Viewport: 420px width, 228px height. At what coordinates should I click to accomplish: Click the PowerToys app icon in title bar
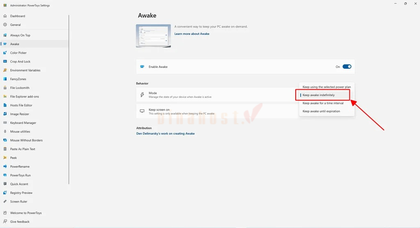click(5, 5)
